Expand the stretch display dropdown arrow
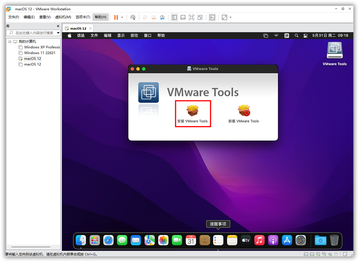 (x=230, y=17)
